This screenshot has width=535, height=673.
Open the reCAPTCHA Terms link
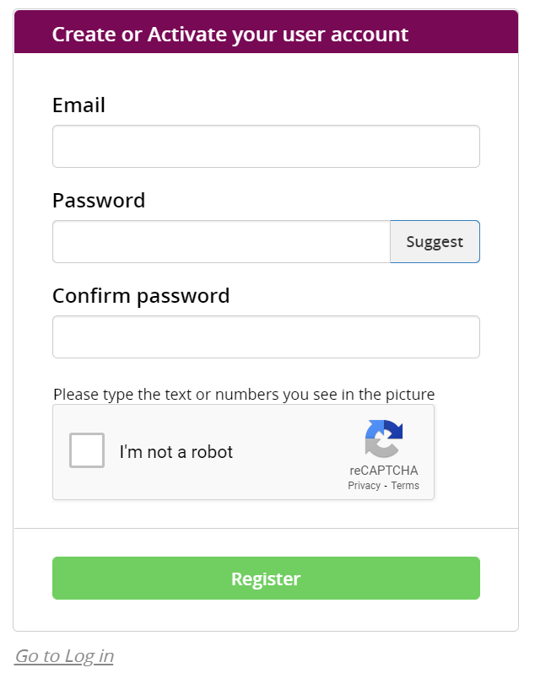[405, 486]
